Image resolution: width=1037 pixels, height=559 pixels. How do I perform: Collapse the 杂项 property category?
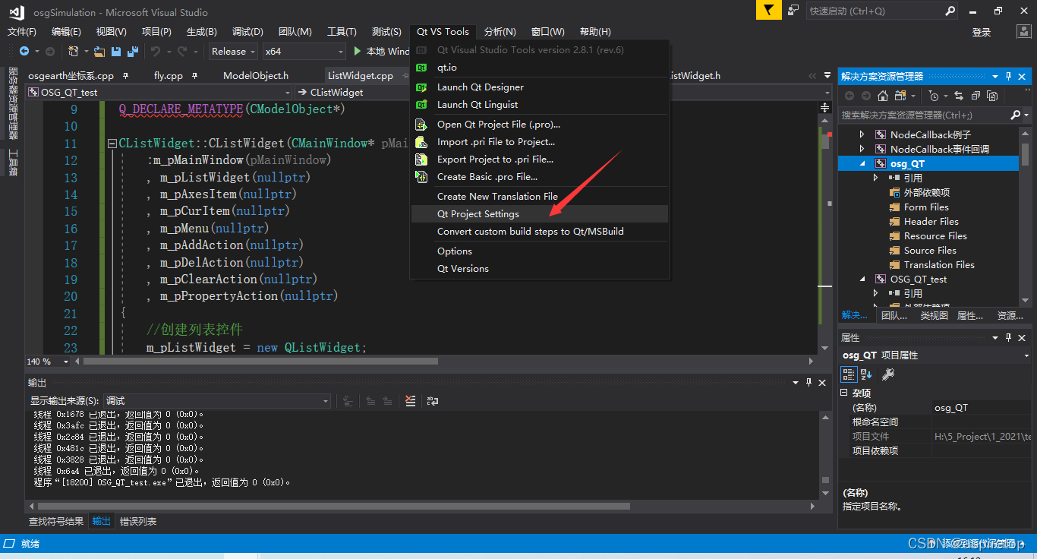(844, 393)
